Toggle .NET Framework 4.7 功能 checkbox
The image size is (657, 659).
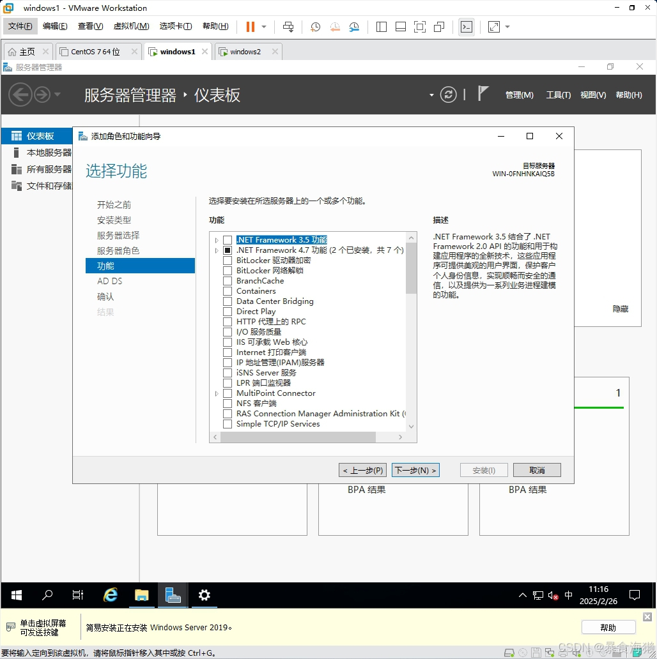pyautogui.click(x=228, y=250)
